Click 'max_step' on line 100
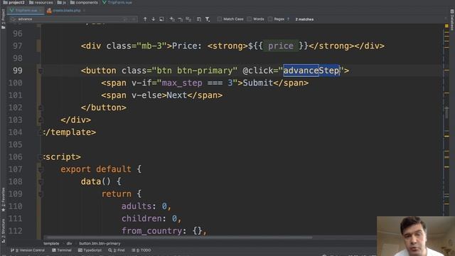455x256 pixels. tap(182, 83)
